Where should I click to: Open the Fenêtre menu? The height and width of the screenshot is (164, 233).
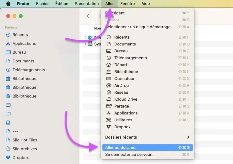(127, 3)
